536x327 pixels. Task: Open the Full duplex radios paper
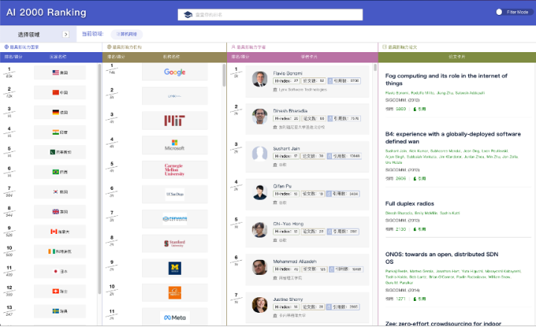[x=409, y=203]
